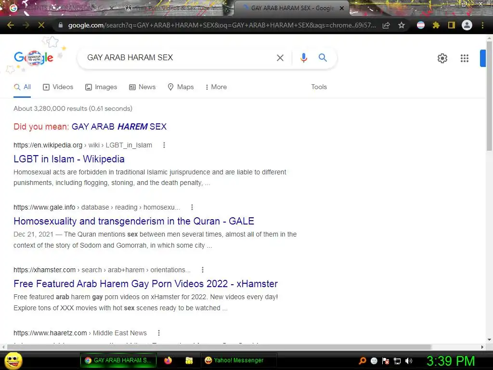493x370 pixels.
Task: Click the Did you mean suggestion link
Action: coord(119,127)
